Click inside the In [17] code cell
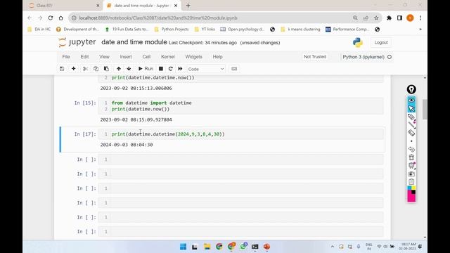This screenshot has width=450, height=253. pyautogui.click(x=240, y=134)
